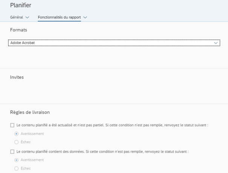Open the Adobe Acrobat format dropdown
The image size is (228, 173).
pos(114,43)
